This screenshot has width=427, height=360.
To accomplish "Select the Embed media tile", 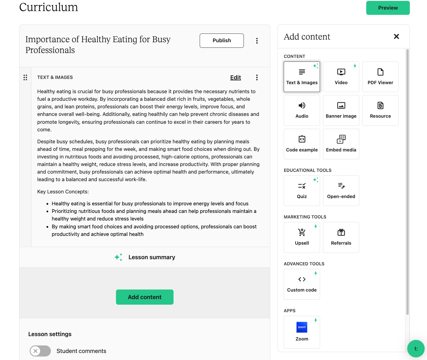I will tap(341, 144).
